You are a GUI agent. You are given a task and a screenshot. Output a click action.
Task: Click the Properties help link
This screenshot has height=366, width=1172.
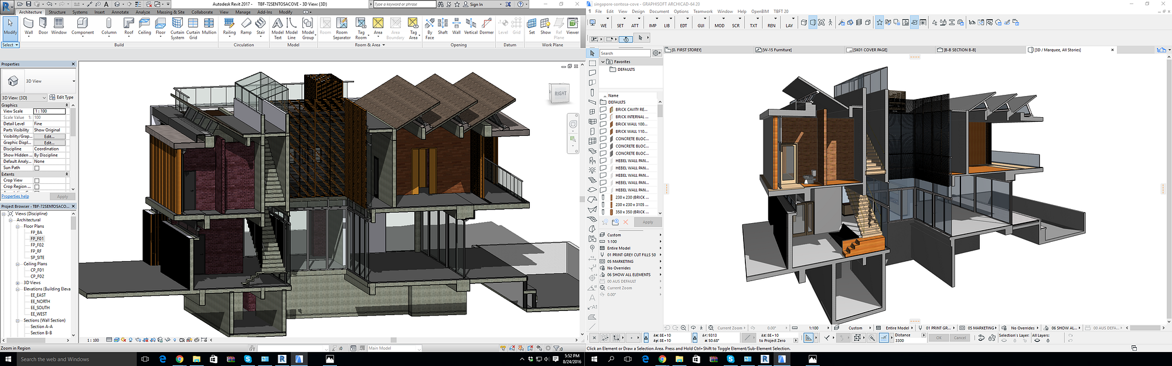point(15,196)
